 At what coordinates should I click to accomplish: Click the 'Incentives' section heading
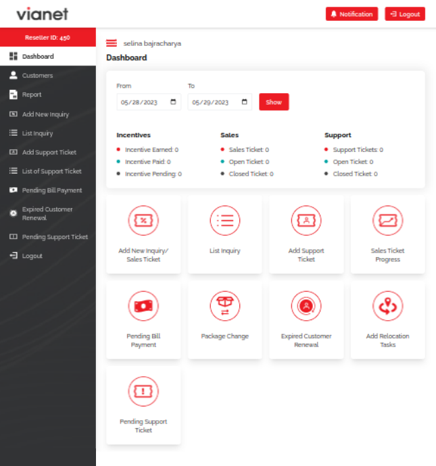[x=134, y=135]
